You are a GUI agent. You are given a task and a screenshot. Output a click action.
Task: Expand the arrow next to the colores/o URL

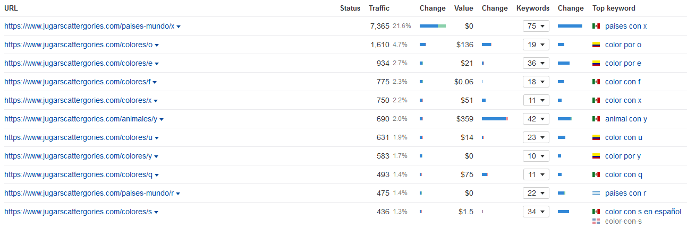[157, 45]
